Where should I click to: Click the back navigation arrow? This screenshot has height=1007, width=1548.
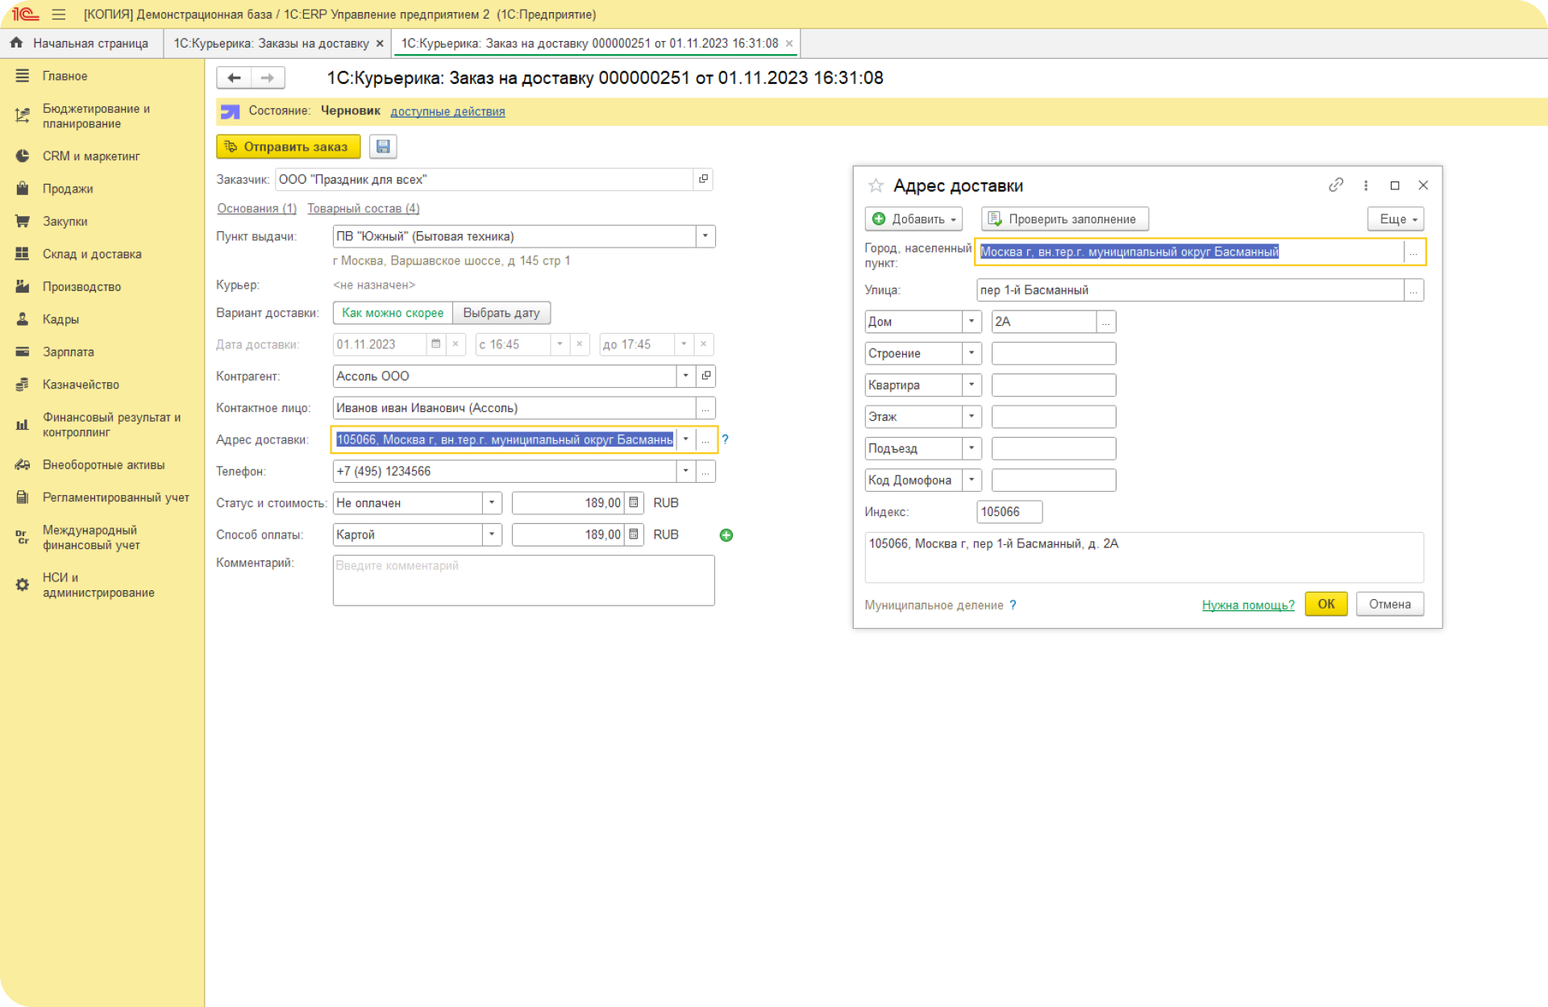coord(234,78)
